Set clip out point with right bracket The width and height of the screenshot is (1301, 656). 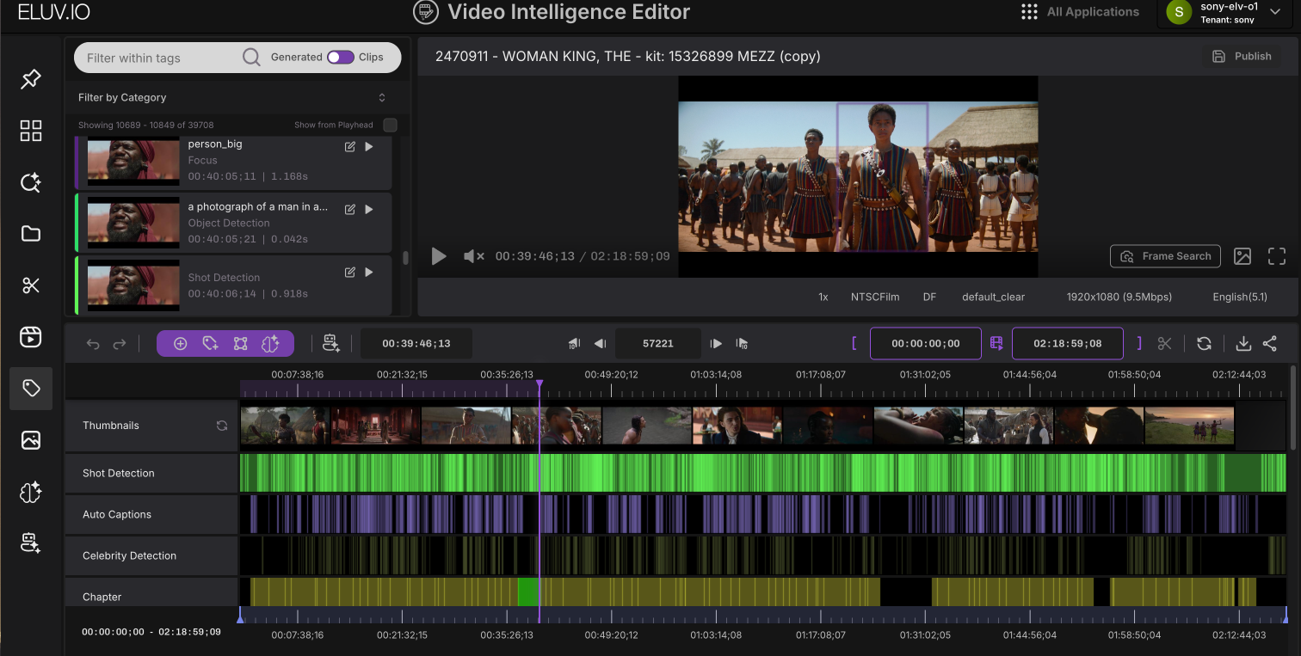[1139, 344]
